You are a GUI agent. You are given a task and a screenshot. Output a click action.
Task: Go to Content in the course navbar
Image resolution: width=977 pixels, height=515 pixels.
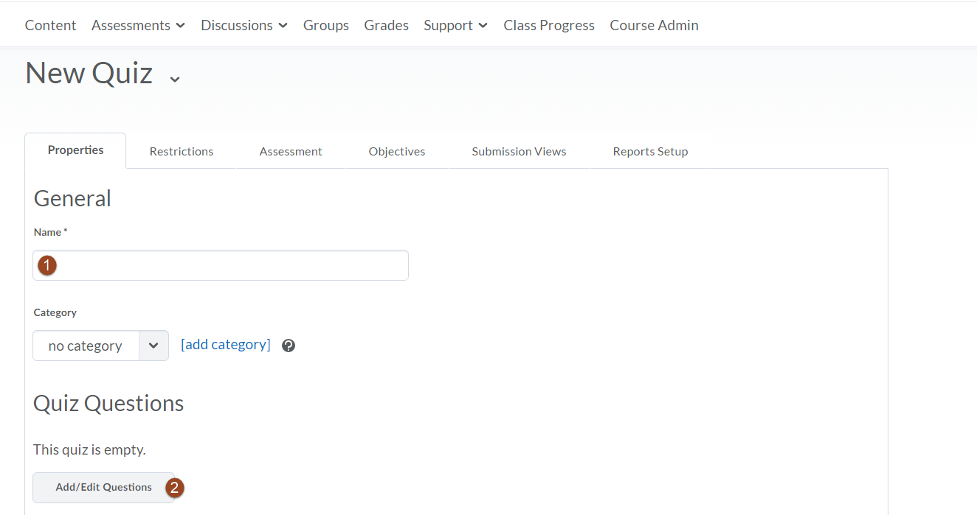(50, 25)
